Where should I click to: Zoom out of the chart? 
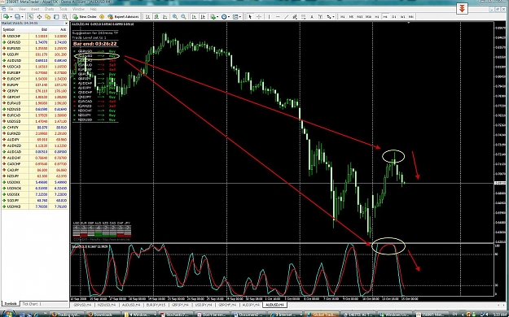[183, 16]
